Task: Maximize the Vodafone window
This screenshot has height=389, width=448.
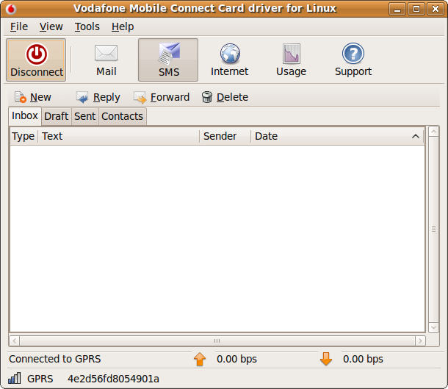Action: pyautogui.click(x=416, y=9)
